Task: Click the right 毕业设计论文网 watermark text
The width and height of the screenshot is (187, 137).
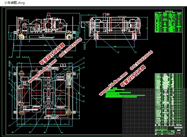Action: pyautogui.click(x=133, y=75)
